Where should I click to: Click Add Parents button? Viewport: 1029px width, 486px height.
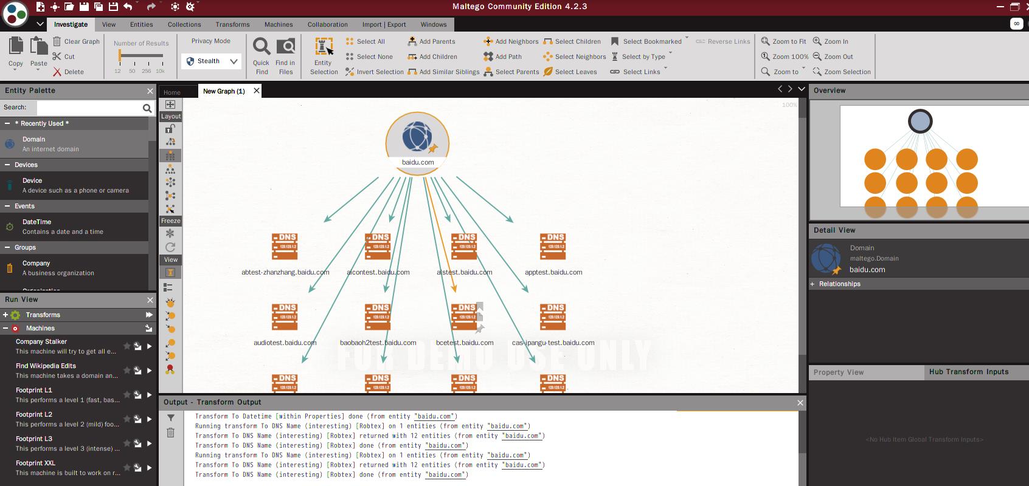point(431,41)
